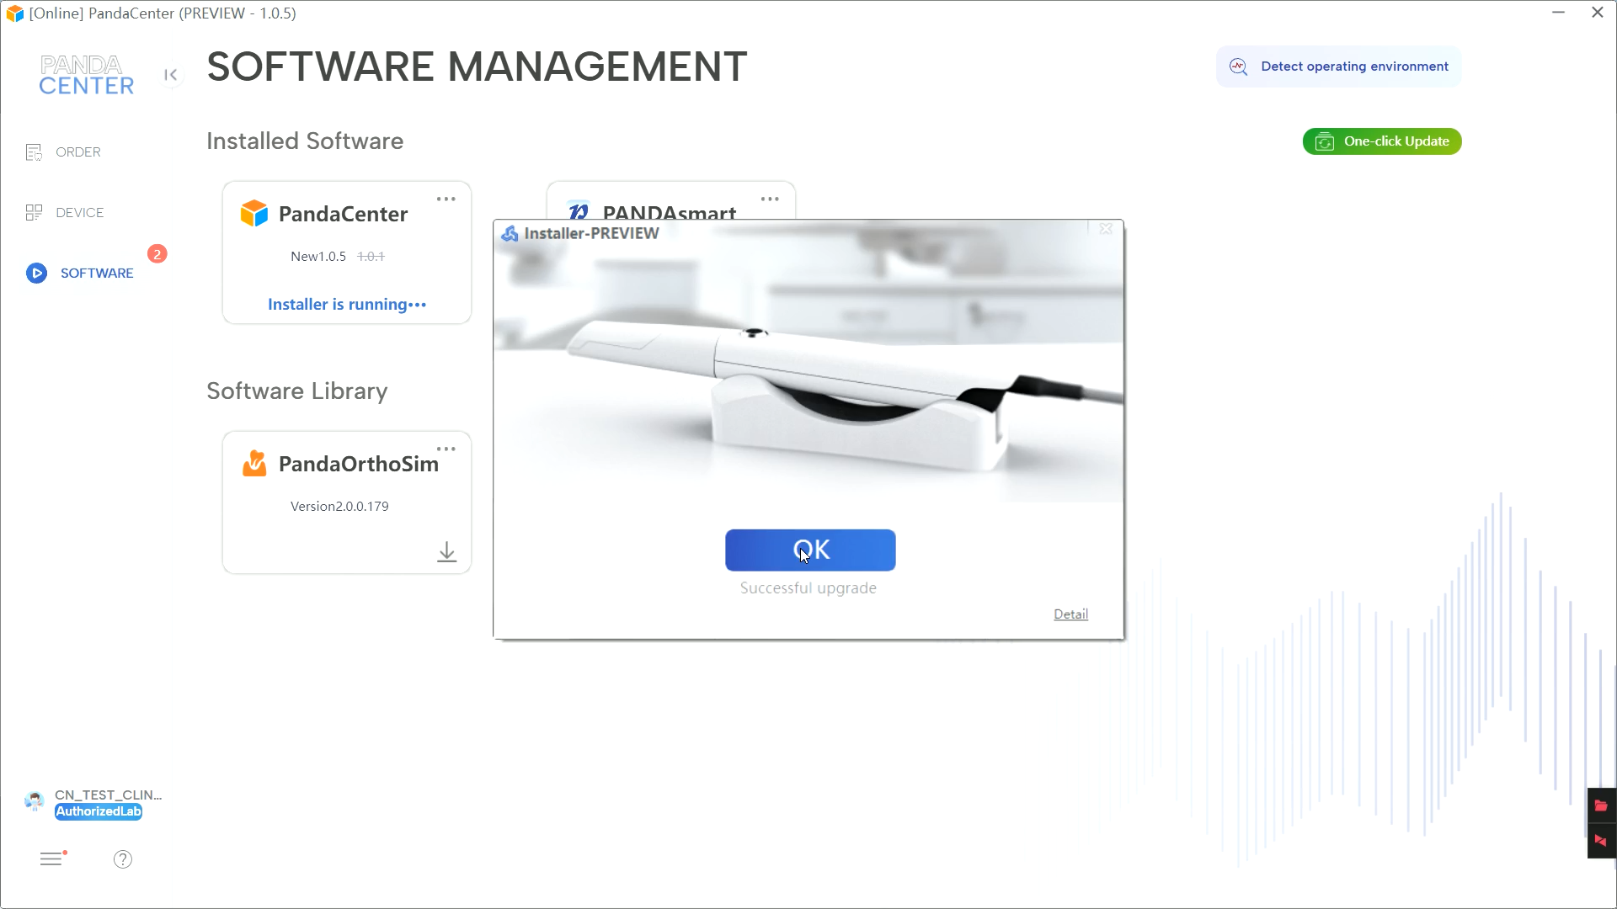Click the red folder icon at right edge
The width and height of the screenshot is (1617, 909).
tap(1601, 806)
